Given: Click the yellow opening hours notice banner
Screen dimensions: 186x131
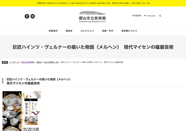Looking at the screenshot, I should 93,3.
